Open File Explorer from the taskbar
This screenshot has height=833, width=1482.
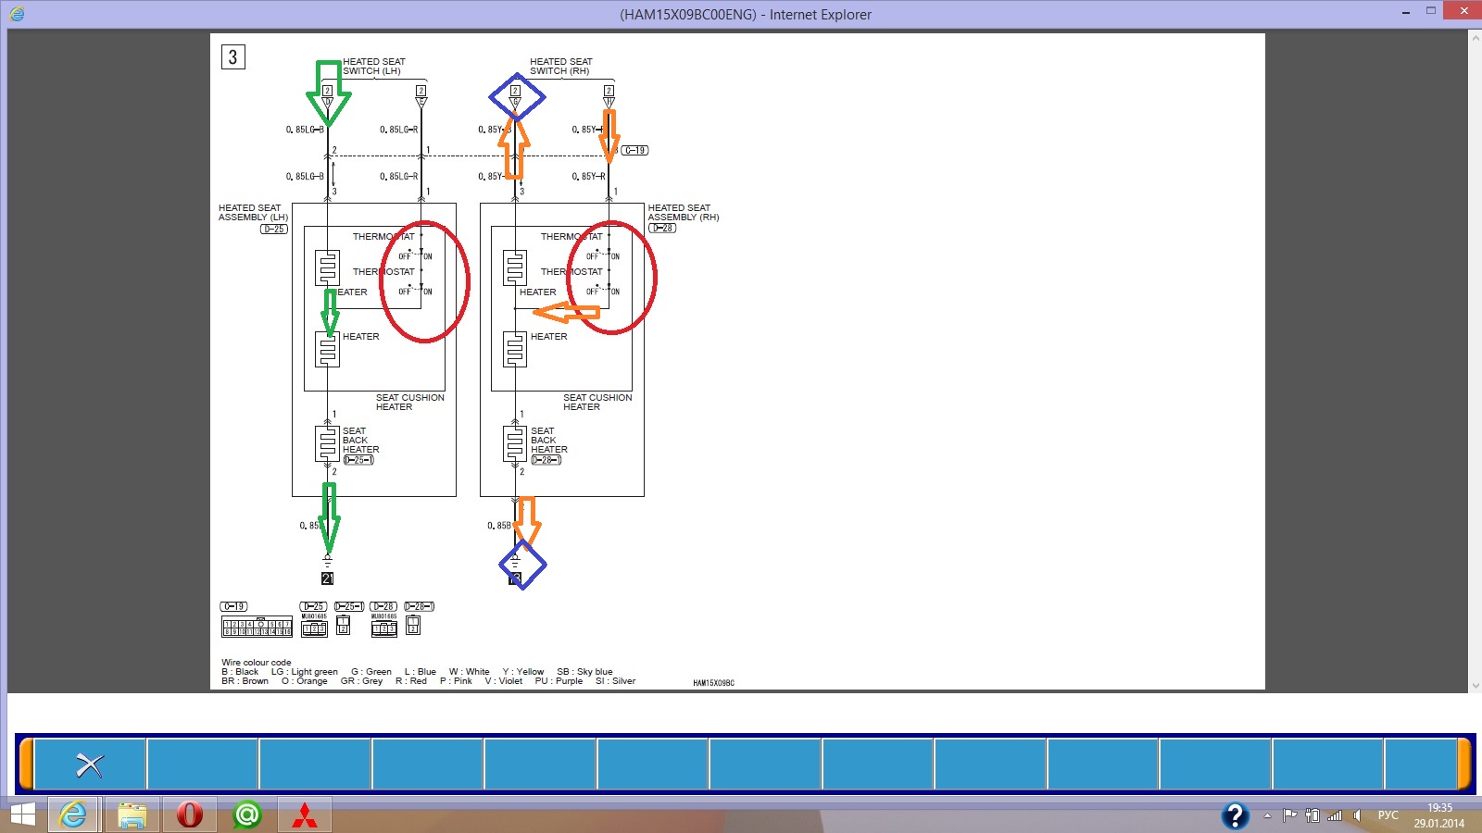(x=132, y=815)
